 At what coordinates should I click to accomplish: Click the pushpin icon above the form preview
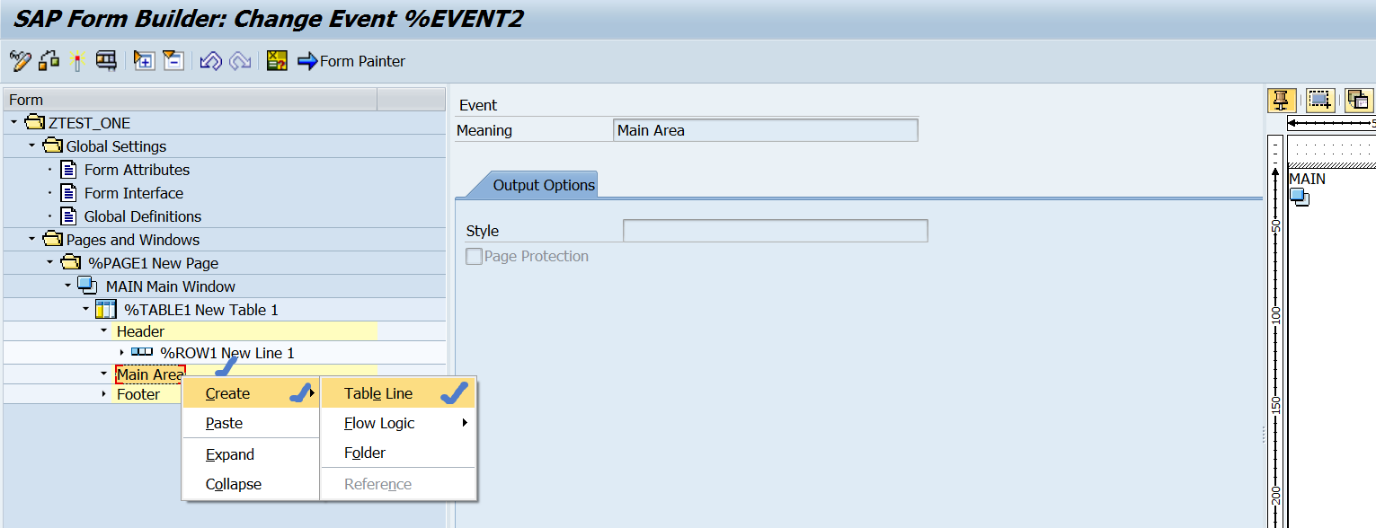pyautogui.click(x=1282, y=100)
